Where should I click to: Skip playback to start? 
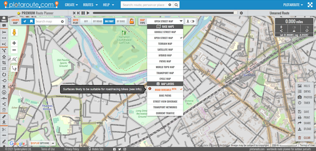(x=74, y=13)
